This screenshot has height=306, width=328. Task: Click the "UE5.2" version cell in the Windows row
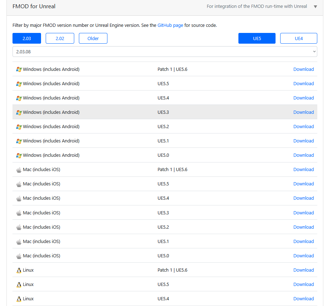pos(163,126)
